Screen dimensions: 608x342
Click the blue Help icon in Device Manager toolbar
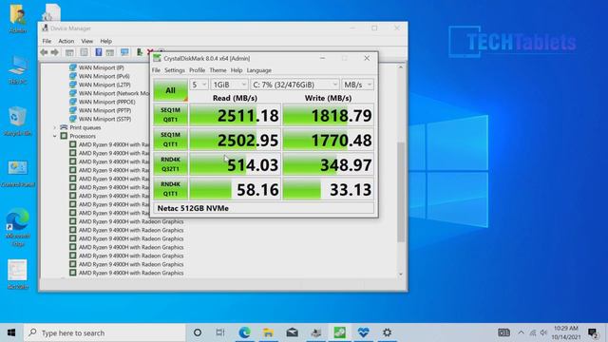click(x=99, y=52)
